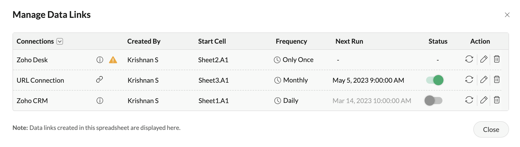Open the Connections filter dropdown
The width and height of the screenshot is (520, 147).
coord(60,41)
